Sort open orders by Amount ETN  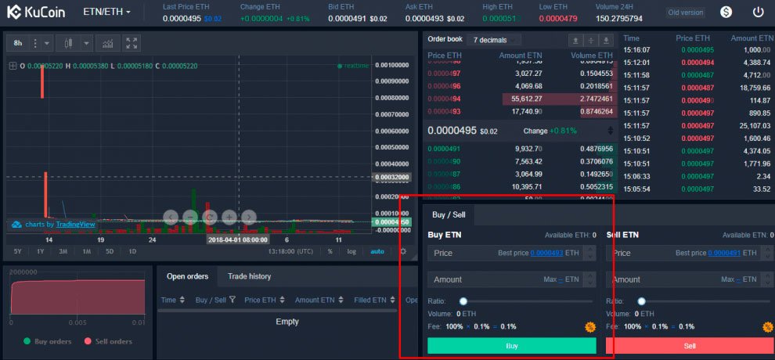coord(319,300)
